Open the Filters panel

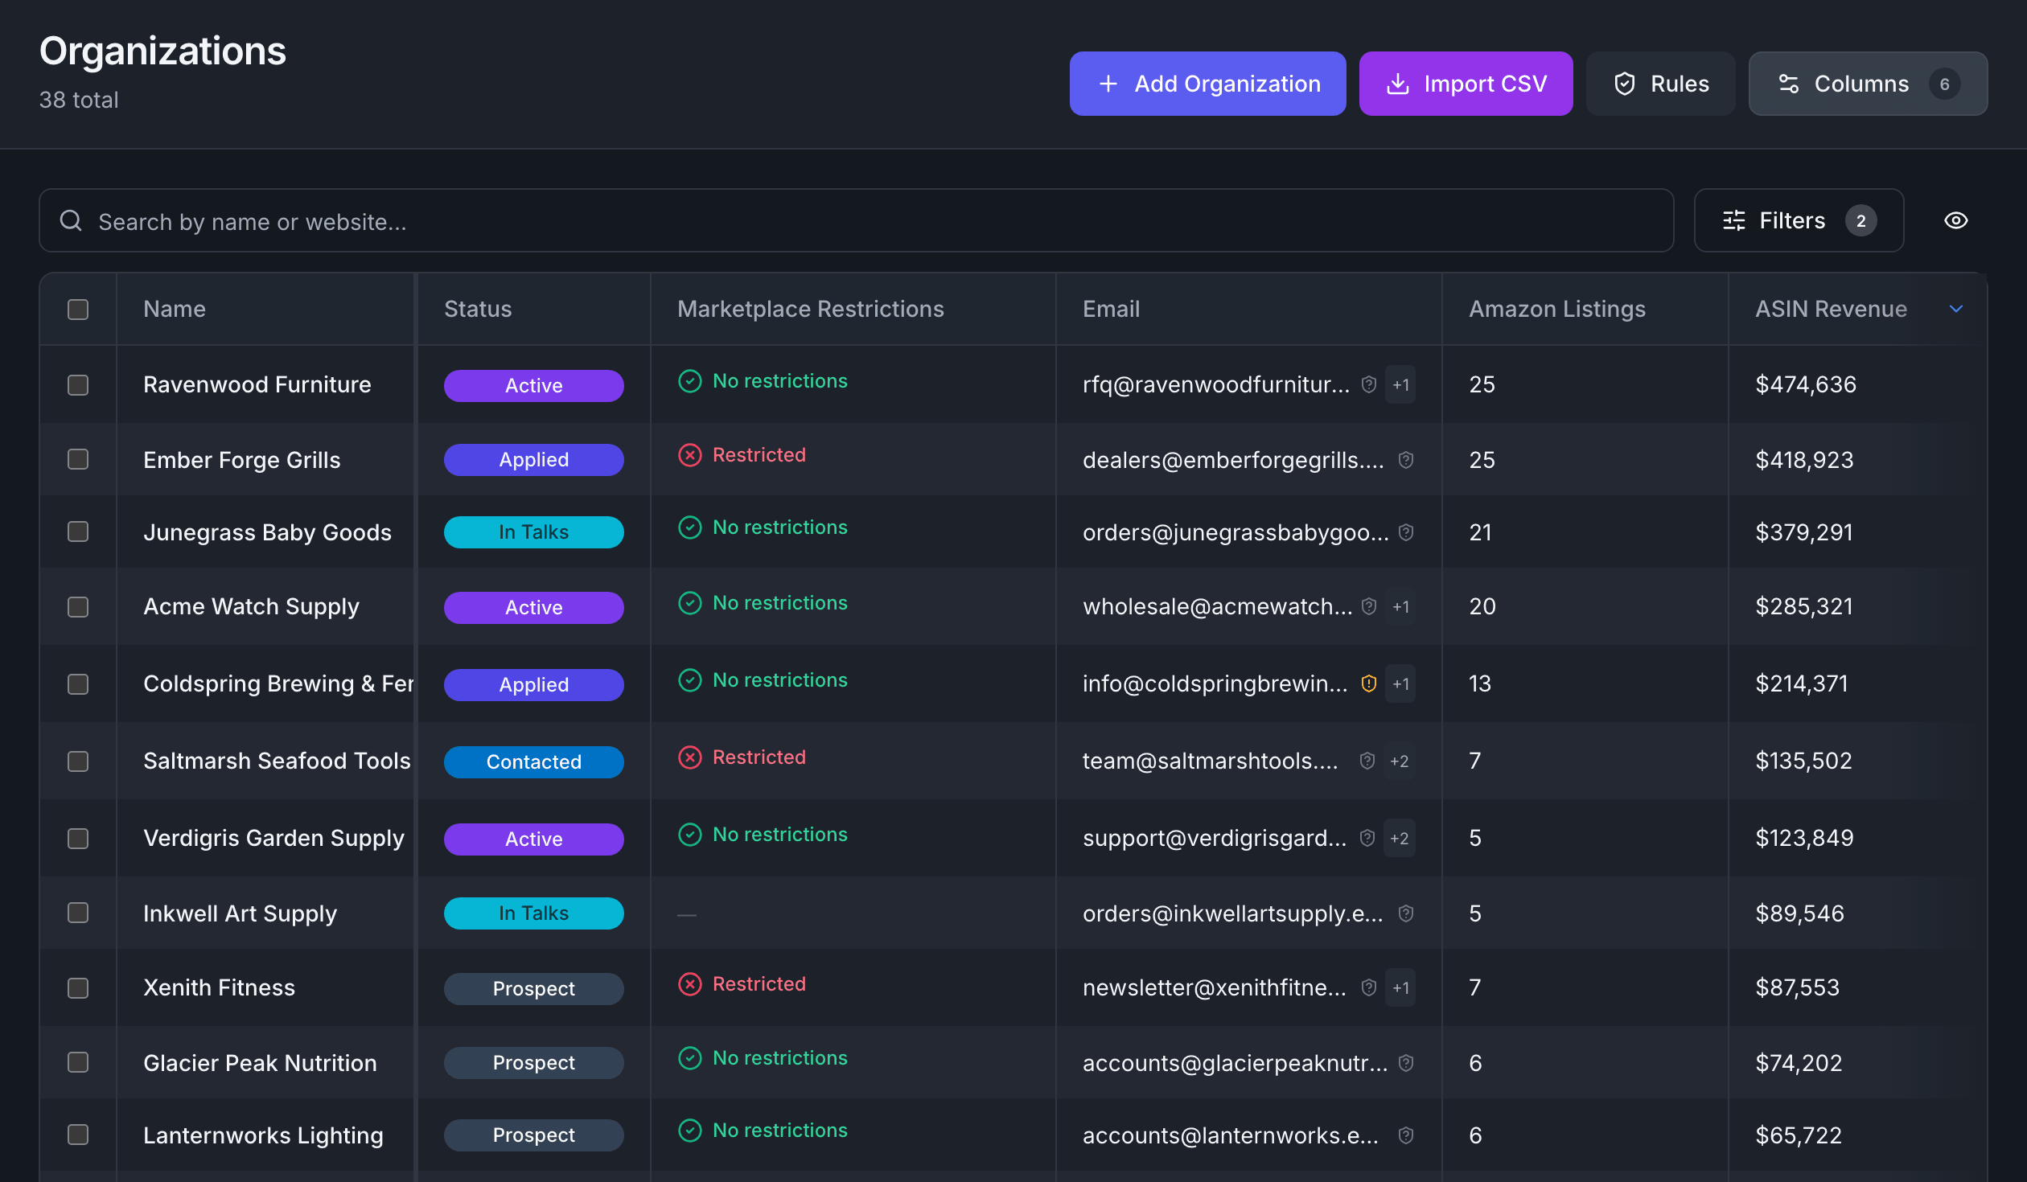tap(1799, 220)
